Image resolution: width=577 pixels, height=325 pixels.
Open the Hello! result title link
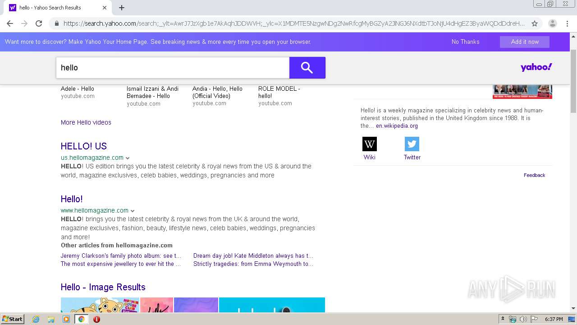72,199
